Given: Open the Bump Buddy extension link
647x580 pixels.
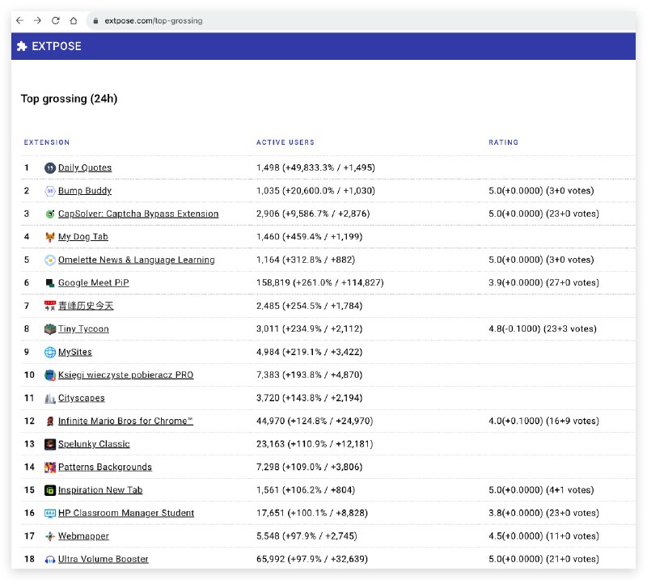Looking at the screenshot, I should tap(85, 191).
